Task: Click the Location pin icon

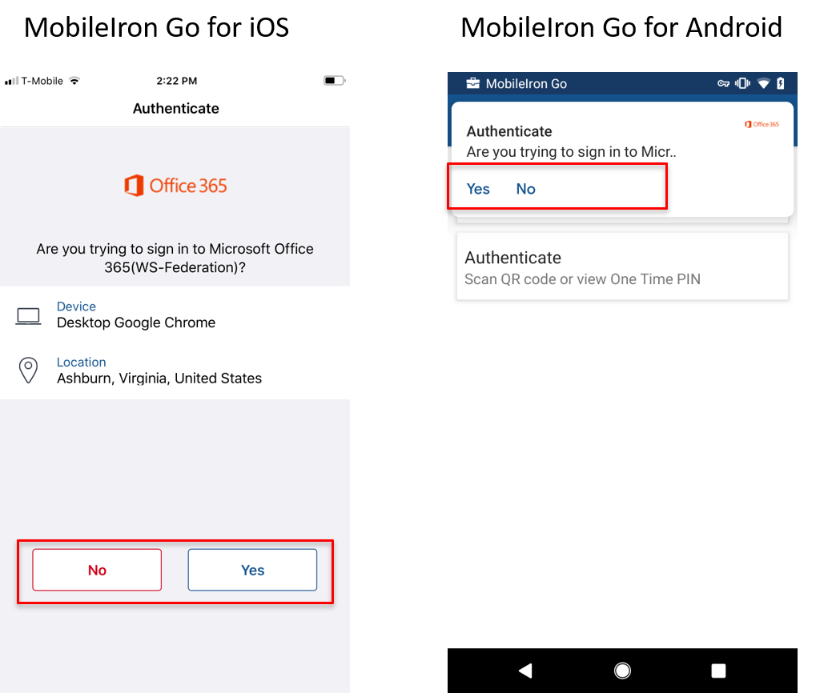Action: (28, 371)
